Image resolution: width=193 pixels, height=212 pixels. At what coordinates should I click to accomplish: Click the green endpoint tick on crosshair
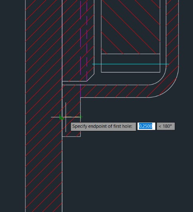tap(81, 117)
